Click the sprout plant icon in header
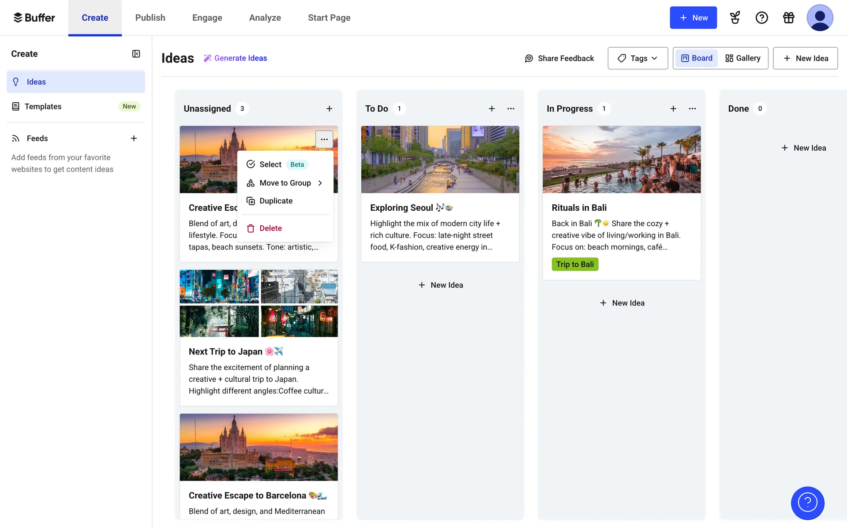The height and width of the screenshot is (529, 847). coord(735,18)
